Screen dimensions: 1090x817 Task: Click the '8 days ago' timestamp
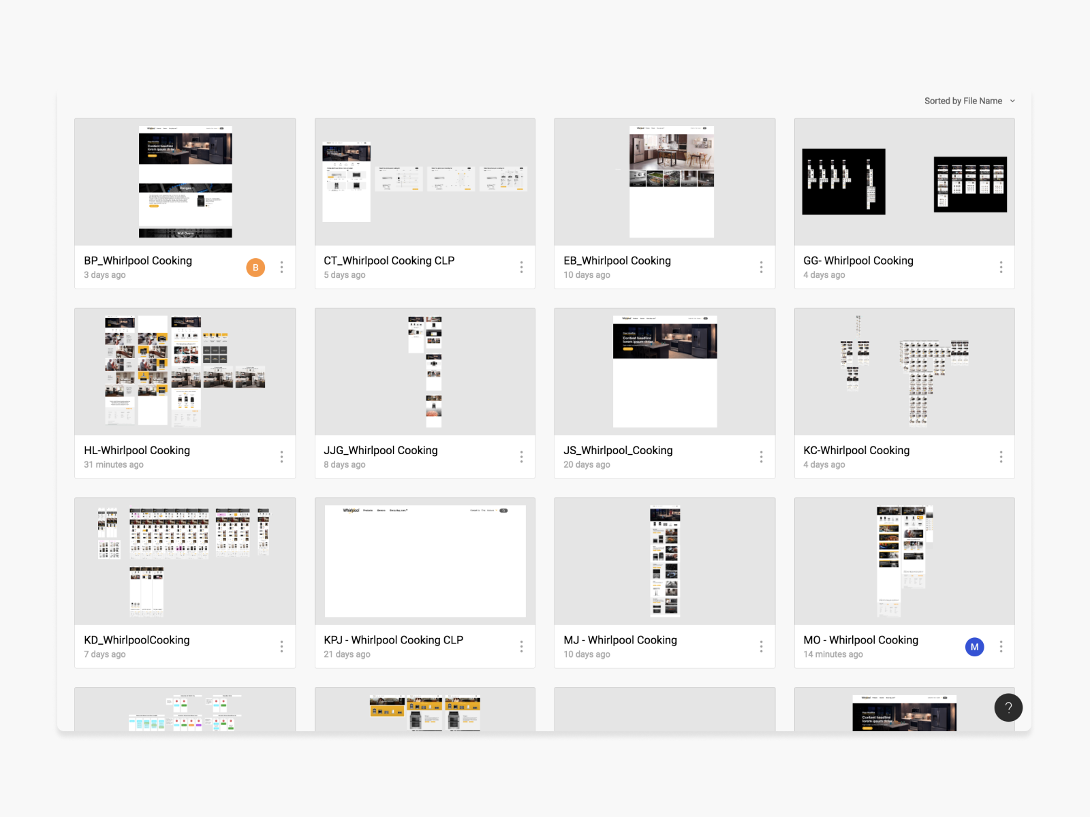[x=345, y=465]
